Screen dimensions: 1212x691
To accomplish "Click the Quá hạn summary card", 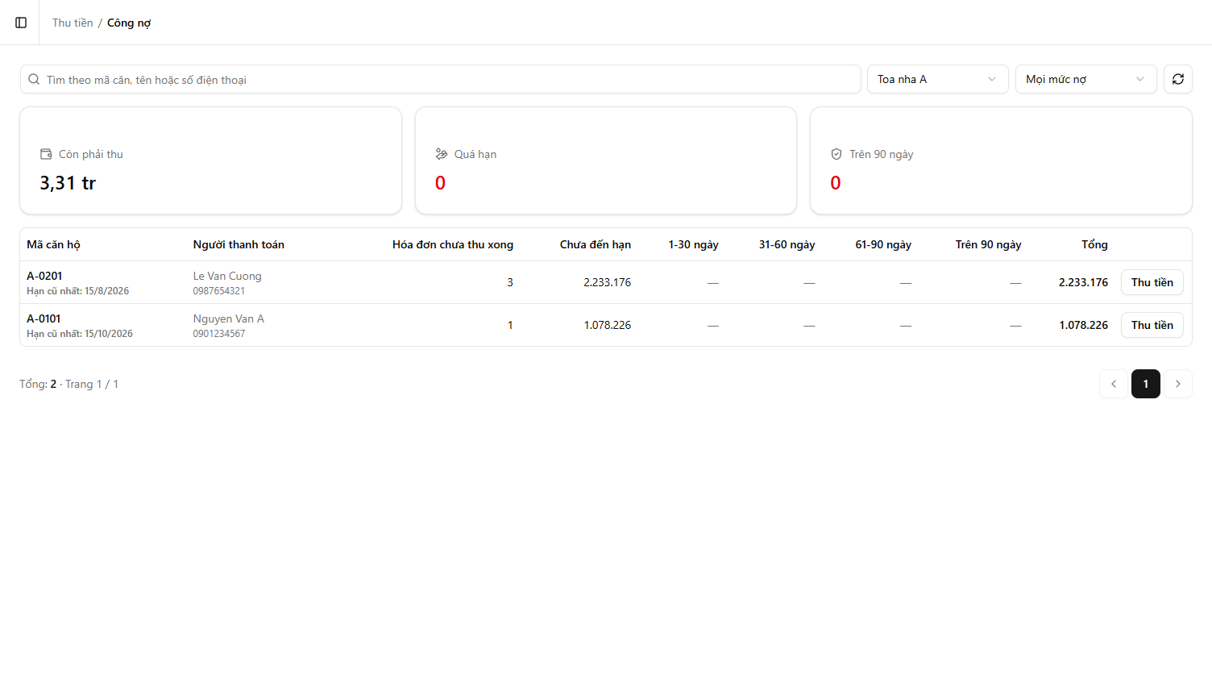I will (606, 160).
